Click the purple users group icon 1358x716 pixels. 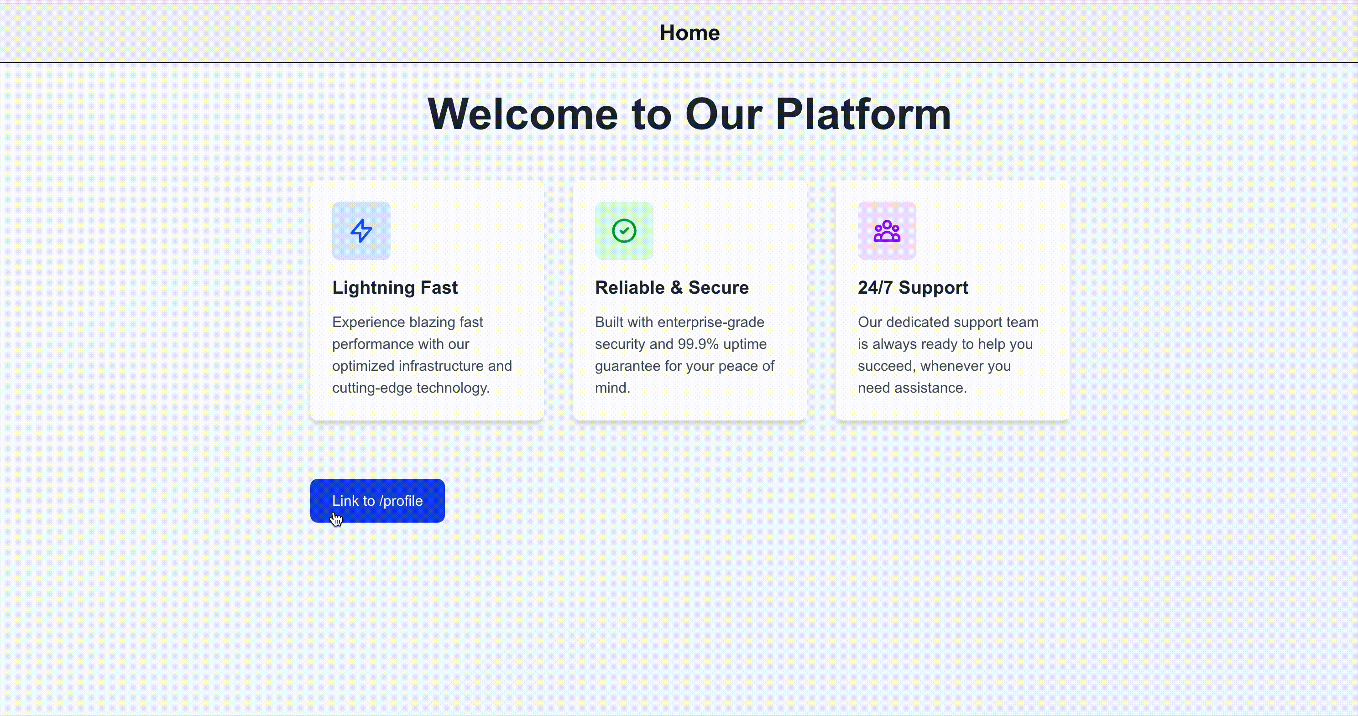[x=887, y=231]
